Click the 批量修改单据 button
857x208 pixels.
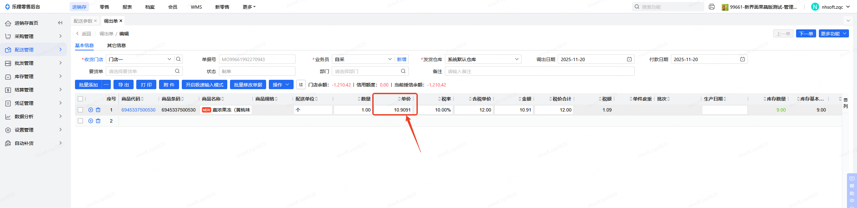[248, 85]
